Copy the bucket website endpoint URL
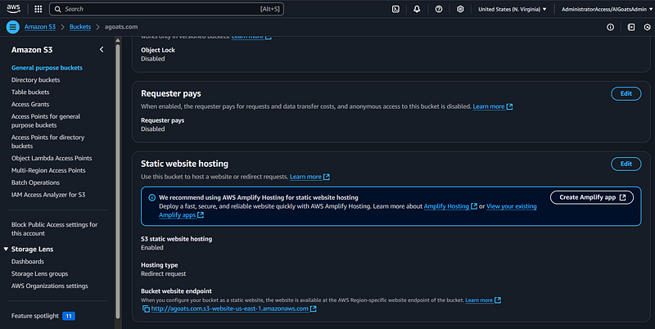The height and width of the screenshot is (329, 655). coord(146,309)
